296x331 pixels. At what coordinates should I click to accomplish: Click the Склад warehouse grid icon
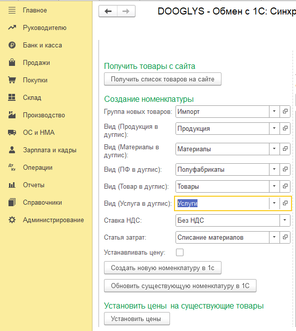tap(12, 97)
